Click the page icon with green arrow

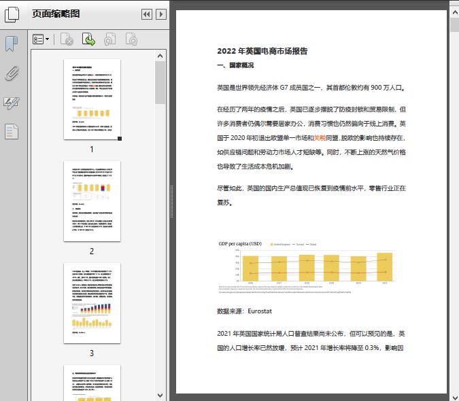(88, 41)
